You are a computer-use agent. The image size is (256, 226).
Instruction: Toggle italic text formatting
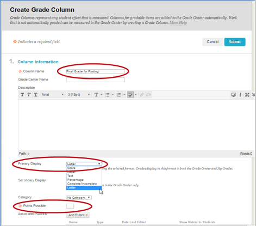point(29,95)
